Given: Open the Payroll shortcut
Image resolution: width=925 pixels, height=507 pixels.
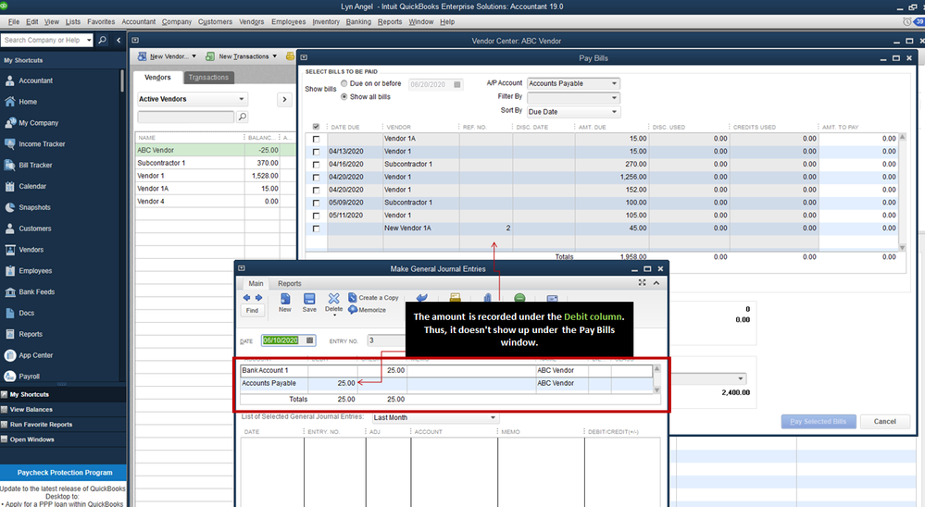Looking at the screenshot, I should [29, 377].
